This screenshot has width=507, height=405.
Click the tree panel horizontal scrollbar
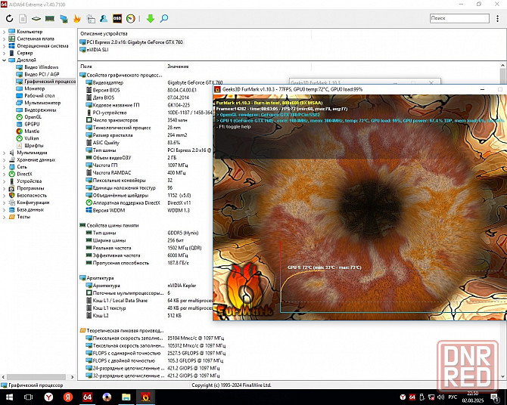[36, 377]
